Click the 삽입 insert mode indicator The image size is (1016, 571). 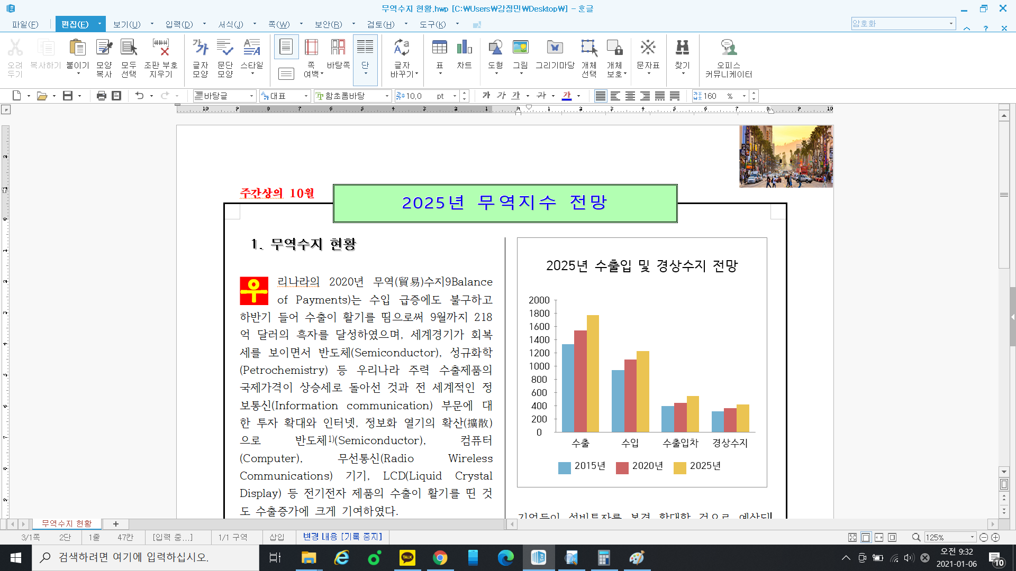click(277, 537)
